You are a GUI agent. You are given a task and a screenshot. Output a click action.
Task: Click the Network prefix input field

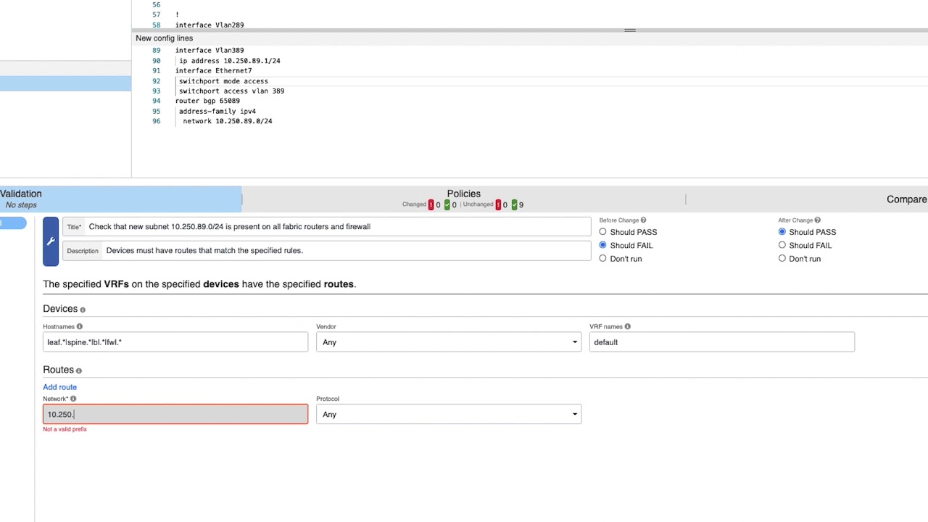[175, 415]
